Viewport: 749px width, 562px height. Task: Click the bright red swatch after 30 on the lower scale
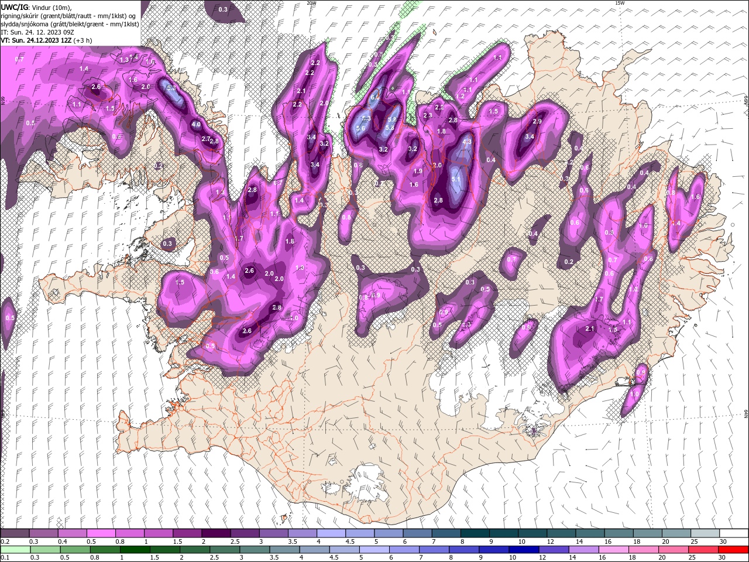734,550
